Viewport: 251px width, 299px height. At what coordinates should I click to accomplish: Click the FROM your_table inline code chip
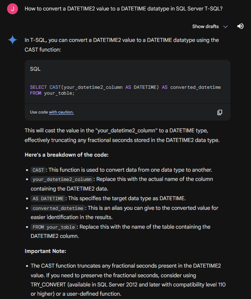53,227
